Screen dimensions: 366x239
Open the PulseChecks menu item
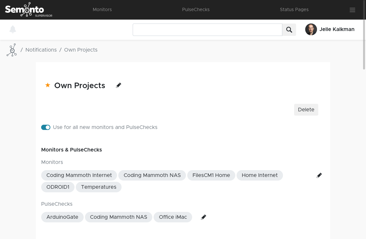coord(196,10)
